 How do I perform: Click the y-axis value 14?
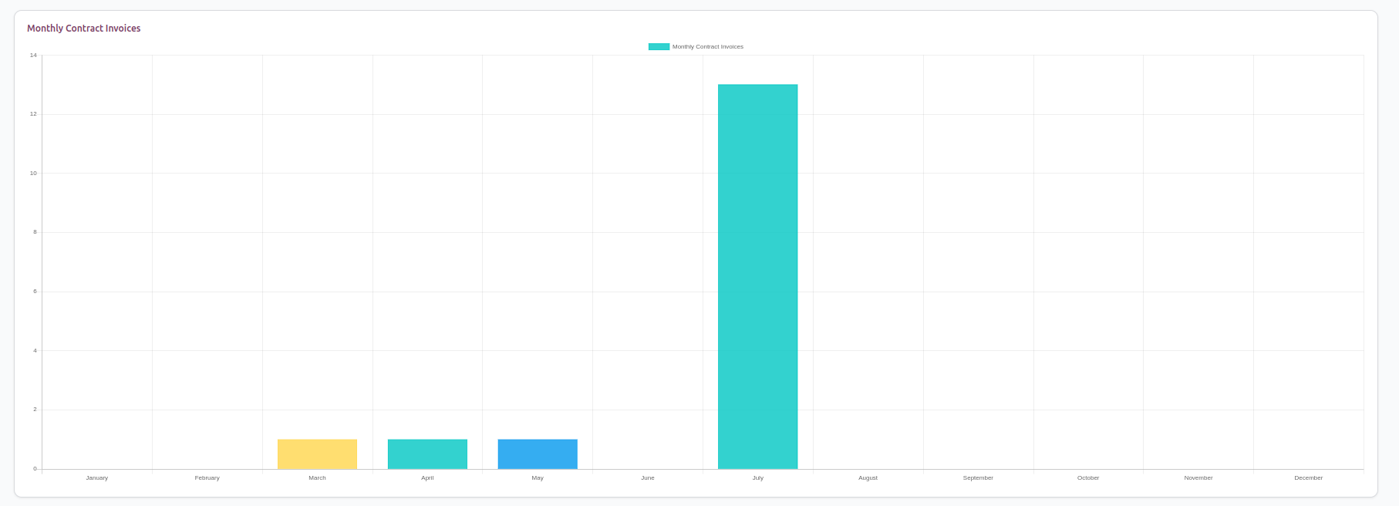click(33, 56)
